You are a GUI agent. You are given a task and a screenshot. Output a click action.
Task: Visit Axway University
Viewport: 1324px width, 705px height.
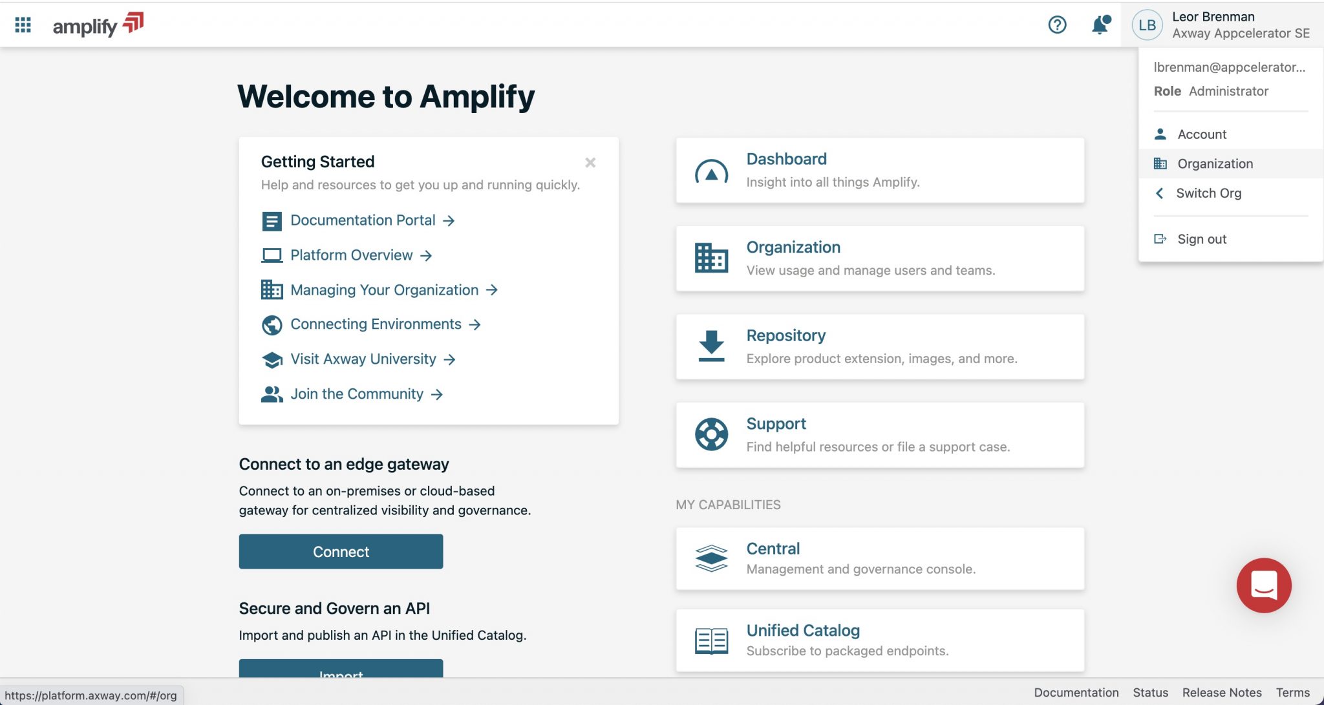[363, 359]
